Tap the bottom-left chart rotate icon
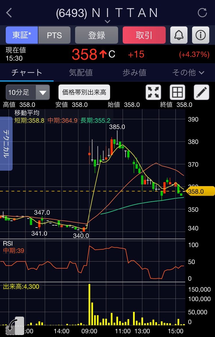This screenshot has height=337, width=215. (15, 326)
